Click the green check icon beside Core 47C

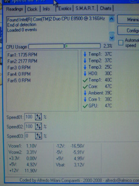[x=85, y=87]
